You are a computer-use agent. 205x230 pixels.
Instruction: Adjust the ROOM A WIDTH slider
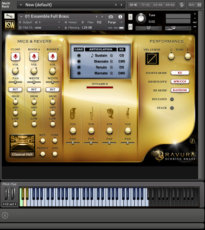(x=34, y=82)
